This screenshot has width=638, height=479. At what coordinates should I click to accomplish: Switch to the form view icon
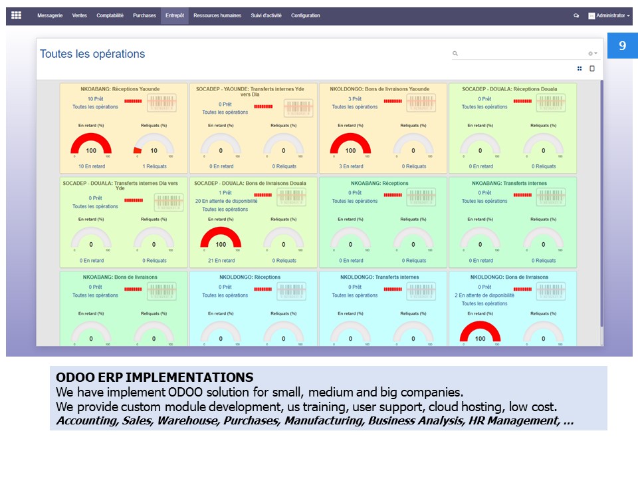592,69
